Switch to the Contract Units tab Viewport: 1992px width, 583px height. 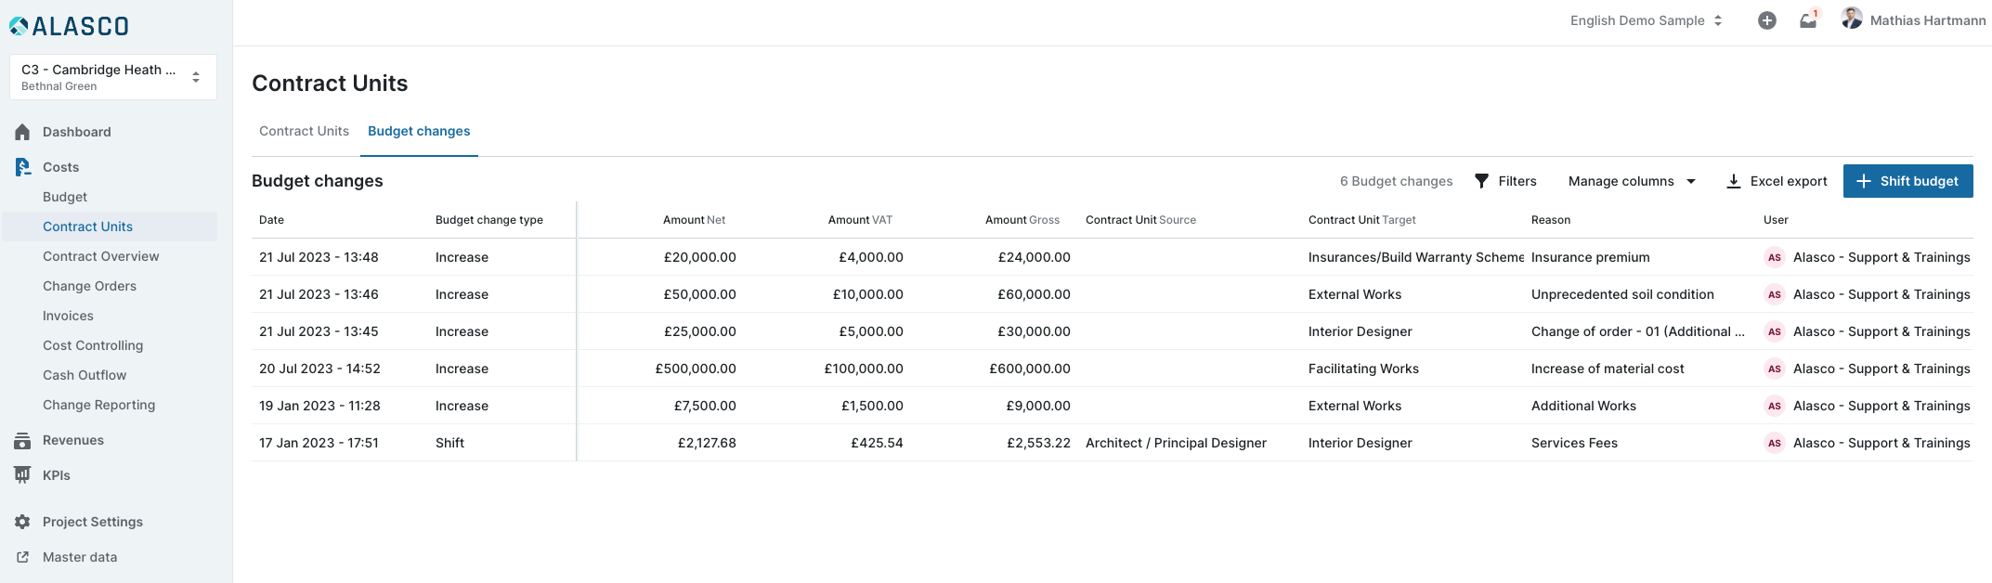(x=304, y=131)
